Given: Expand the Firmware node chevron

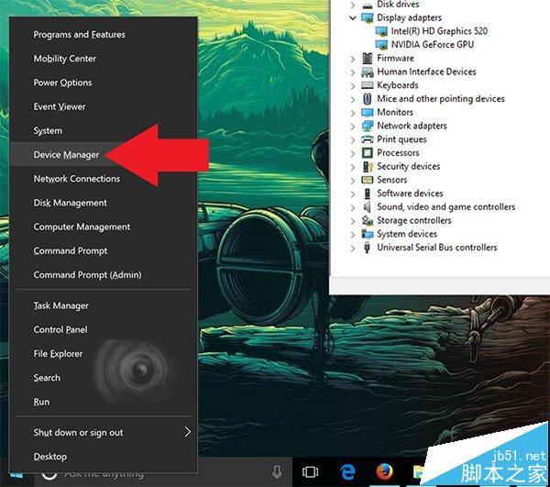Looking at the screenshot, I should pos(353,59).
